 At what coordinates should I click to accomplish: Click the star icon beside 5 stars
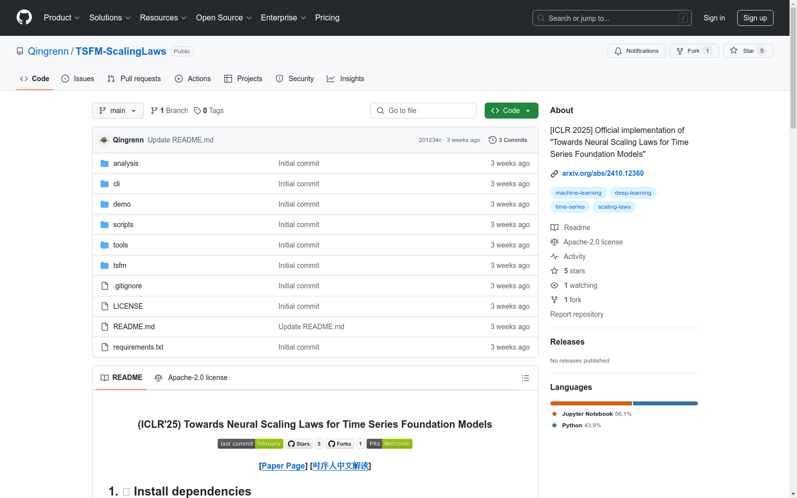554,271
